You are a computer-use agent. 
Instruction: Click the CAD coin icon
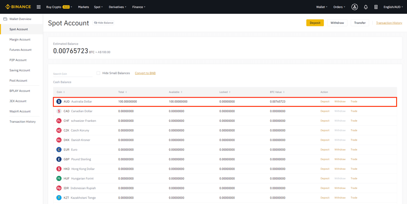click(59, 111)
